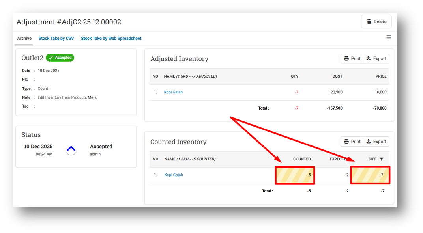Click the Kopi Gajah diff value -7
The width and height of the screenshot is (423, 233).
coord(382,175)
